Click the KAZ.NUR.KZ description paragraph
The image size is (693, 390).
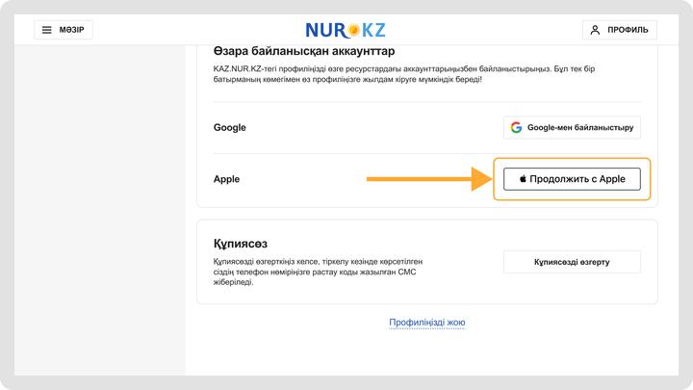pyautogui.click(x=404, y=74)
